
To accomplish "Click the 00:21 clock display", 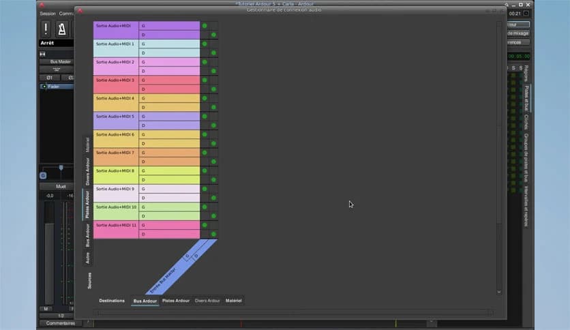I will [x=515, y=14].
